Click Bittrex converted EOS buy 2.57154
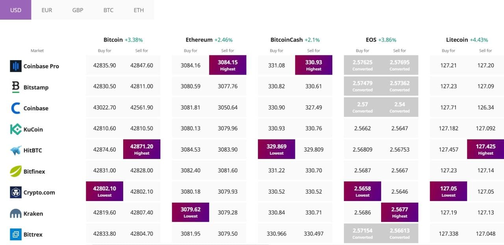The width and height of the screenshot is (504, 245). point(363,233)
